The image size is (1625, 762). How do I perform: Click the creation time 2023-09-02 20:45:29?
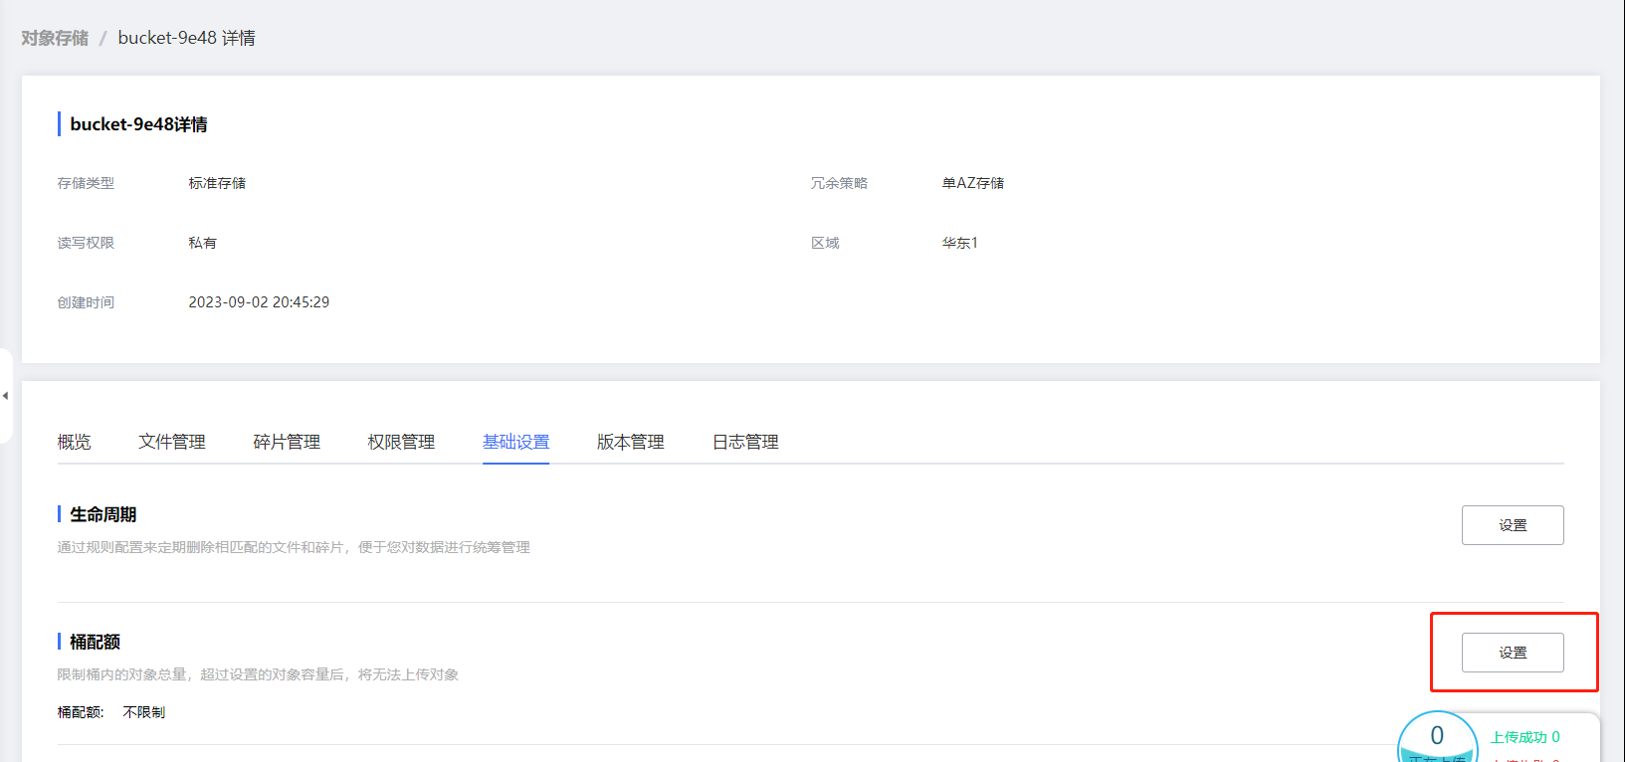(259, 302)
